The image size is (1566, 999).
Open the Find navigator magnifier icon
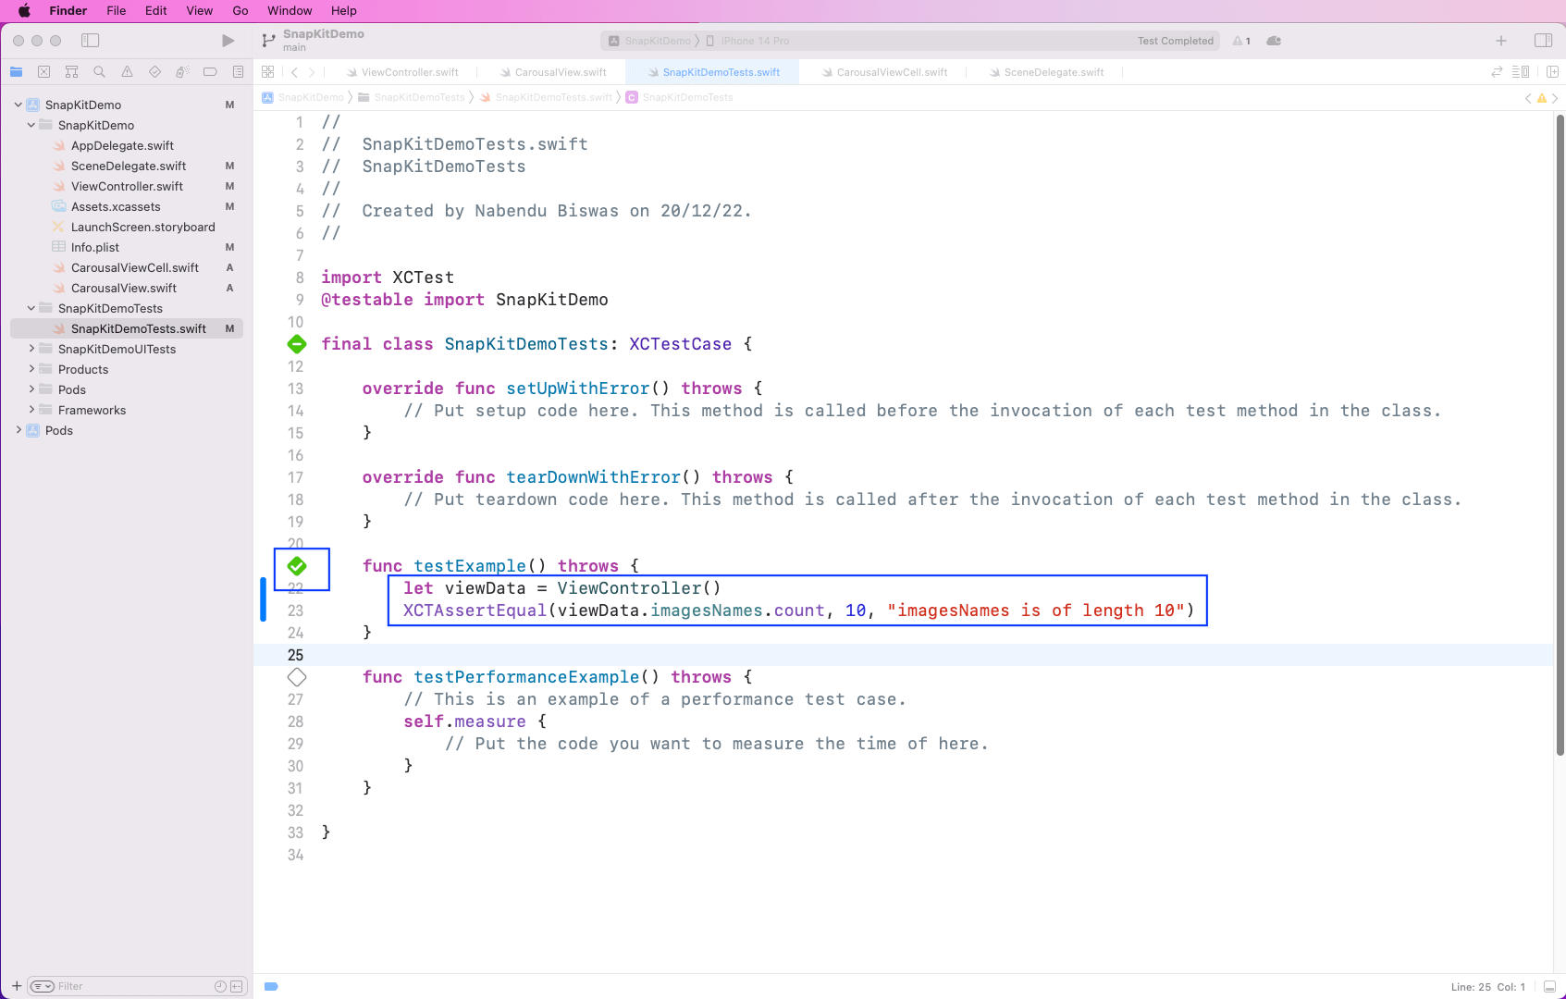tap(99, 72)
